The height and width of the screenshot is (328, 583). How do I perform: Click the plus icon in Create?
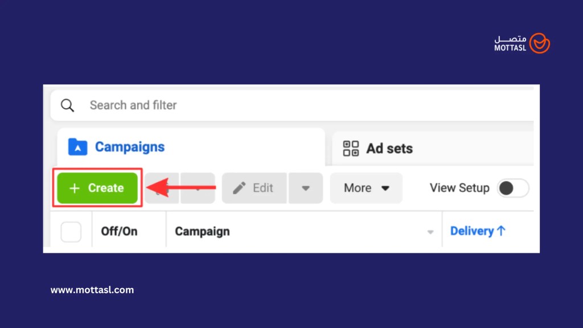click(75, 188)
